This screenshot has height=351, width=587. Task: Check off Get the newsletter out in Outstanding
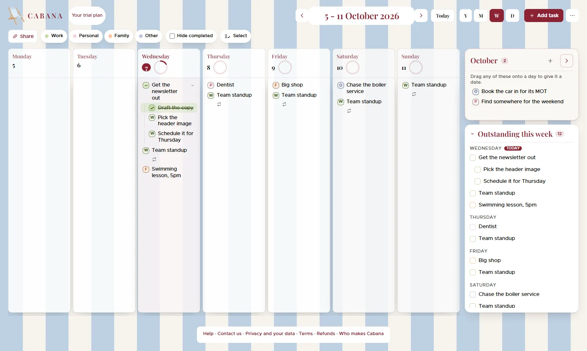[473, 158]
